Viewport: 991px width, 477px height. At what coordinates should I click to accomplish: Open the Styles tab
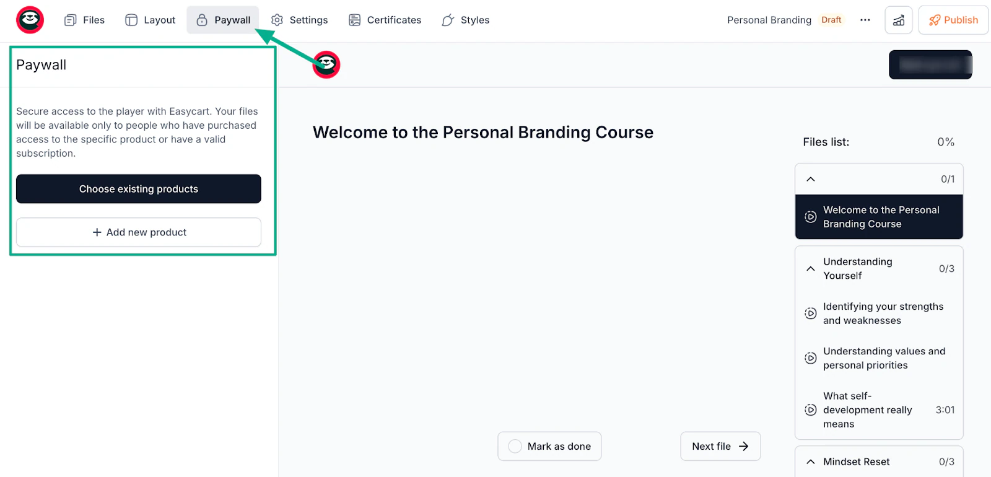pos(466,20)
